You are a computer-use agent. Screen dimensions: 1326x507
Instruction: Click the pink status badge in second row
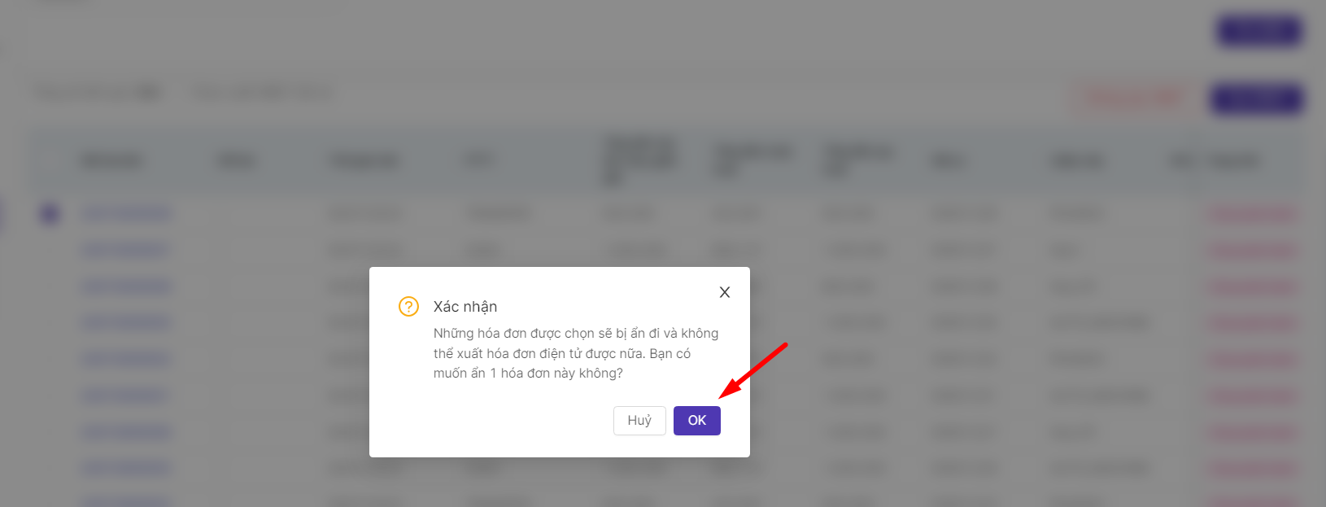pos(1253,250)
